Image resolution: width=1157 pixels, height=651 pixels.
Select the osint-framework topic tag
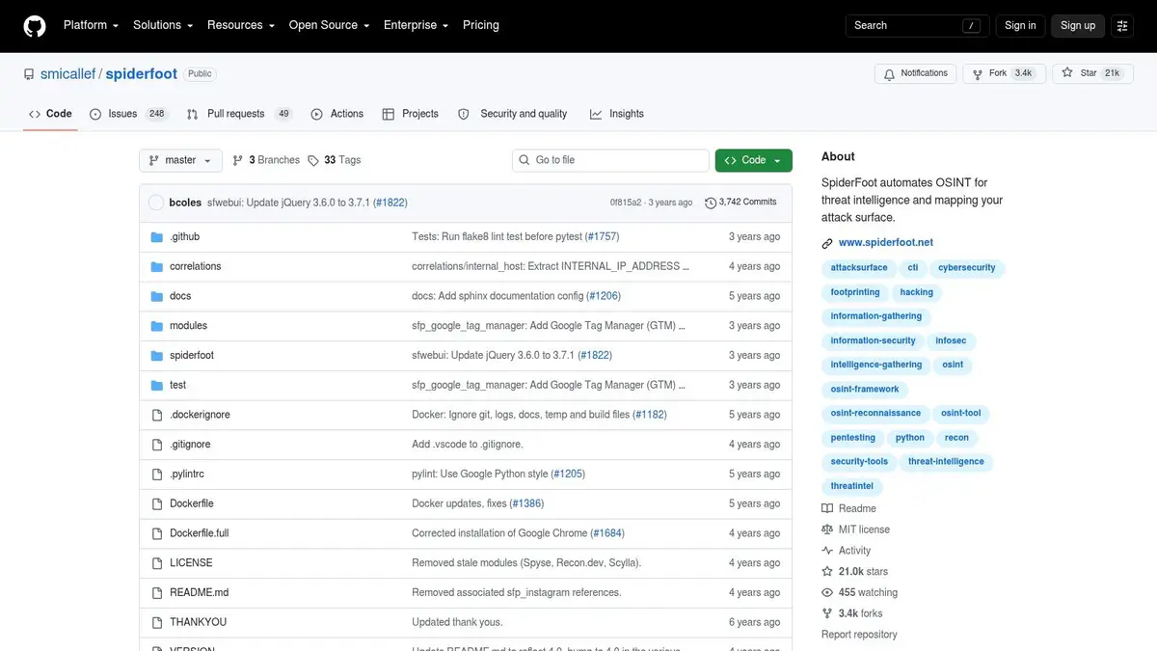865,390
